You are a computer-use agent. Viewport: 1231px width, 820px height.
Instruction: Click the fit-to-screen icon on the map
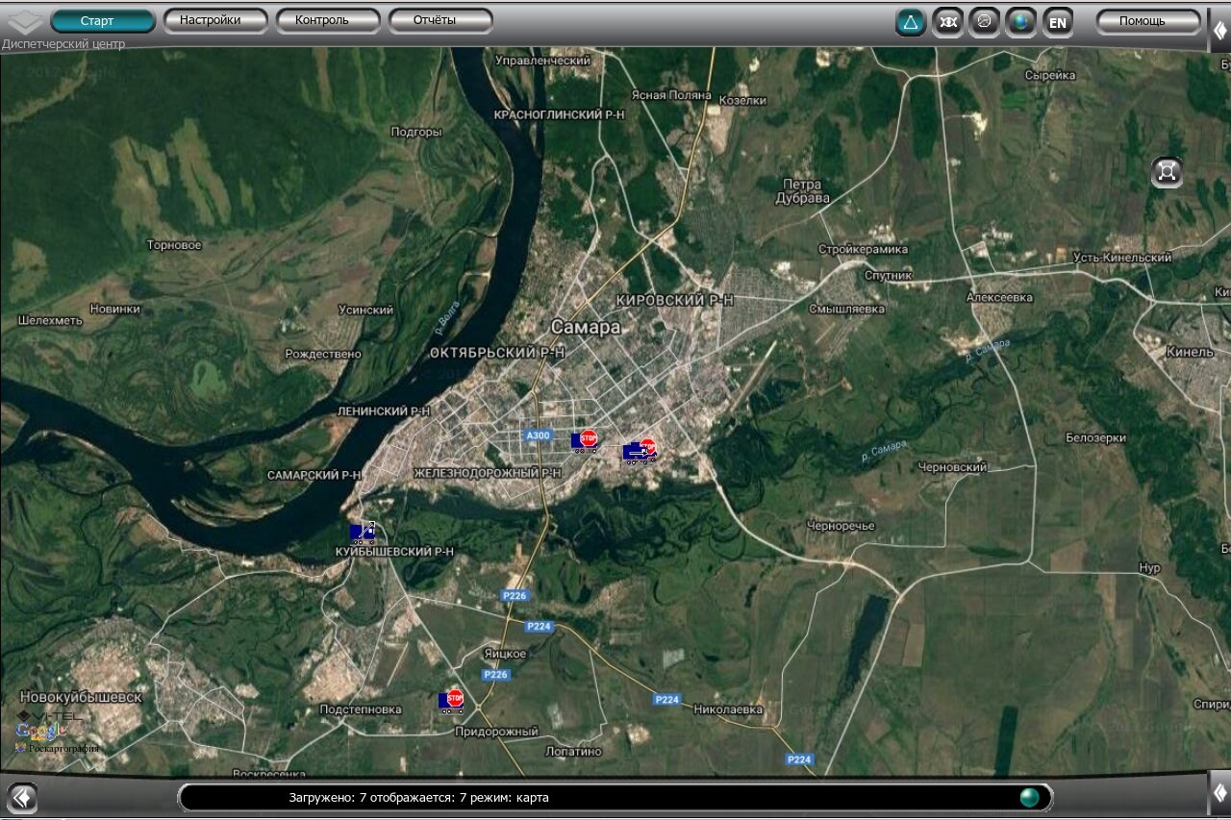1167,172
